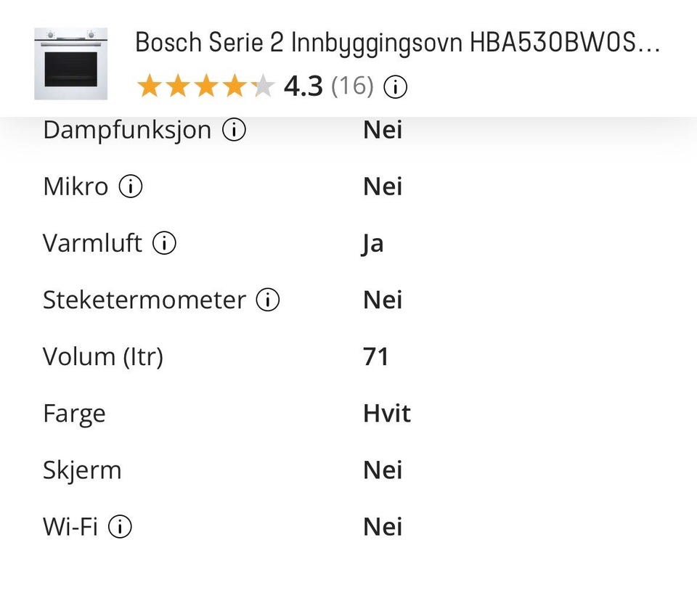The height and width of the screenshot is (598, 697).
Task: Click the Farge value Hvit
Action: [387, 413]
